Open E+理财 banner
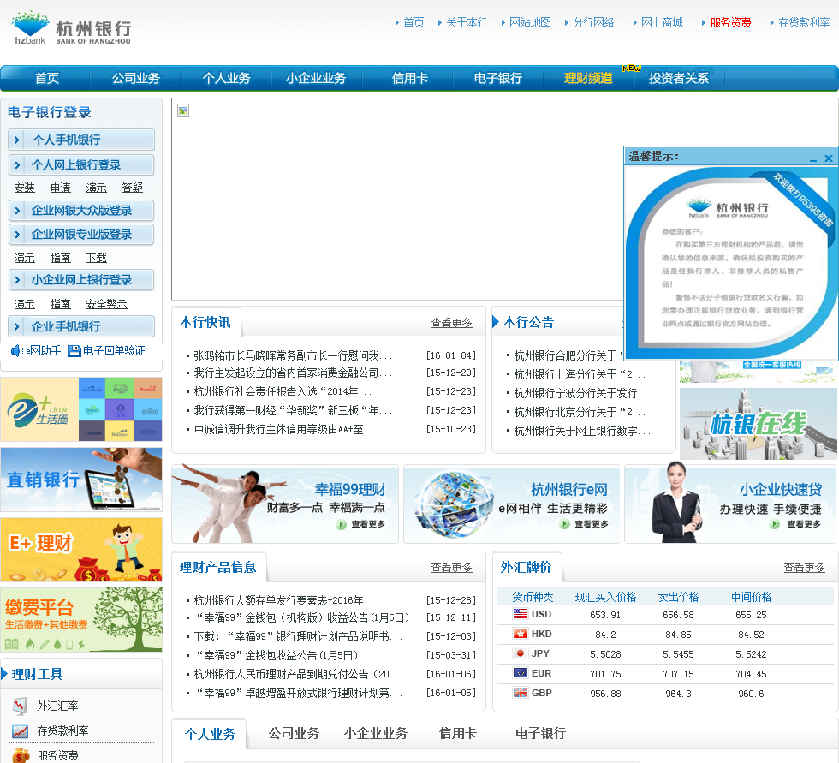The width and height of the screenshot is (839, 763). click(x=81, y=550)
